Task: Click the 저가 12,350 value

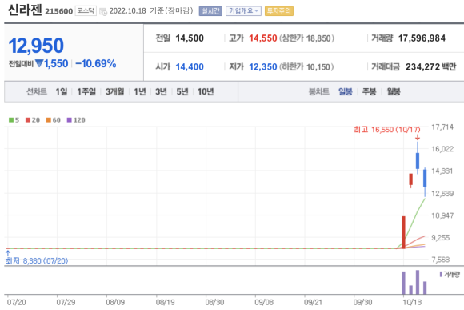Action: pyautogui.click(x=262, y=67)
